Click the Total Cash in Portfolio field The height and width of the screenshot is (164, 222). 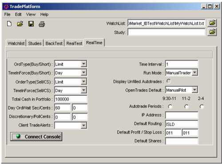coord(71,99)
